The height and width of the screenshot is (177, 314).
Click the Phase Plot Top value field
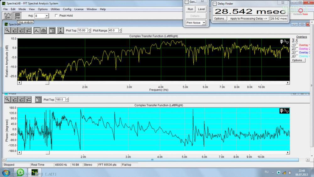[x=61, y=99]
